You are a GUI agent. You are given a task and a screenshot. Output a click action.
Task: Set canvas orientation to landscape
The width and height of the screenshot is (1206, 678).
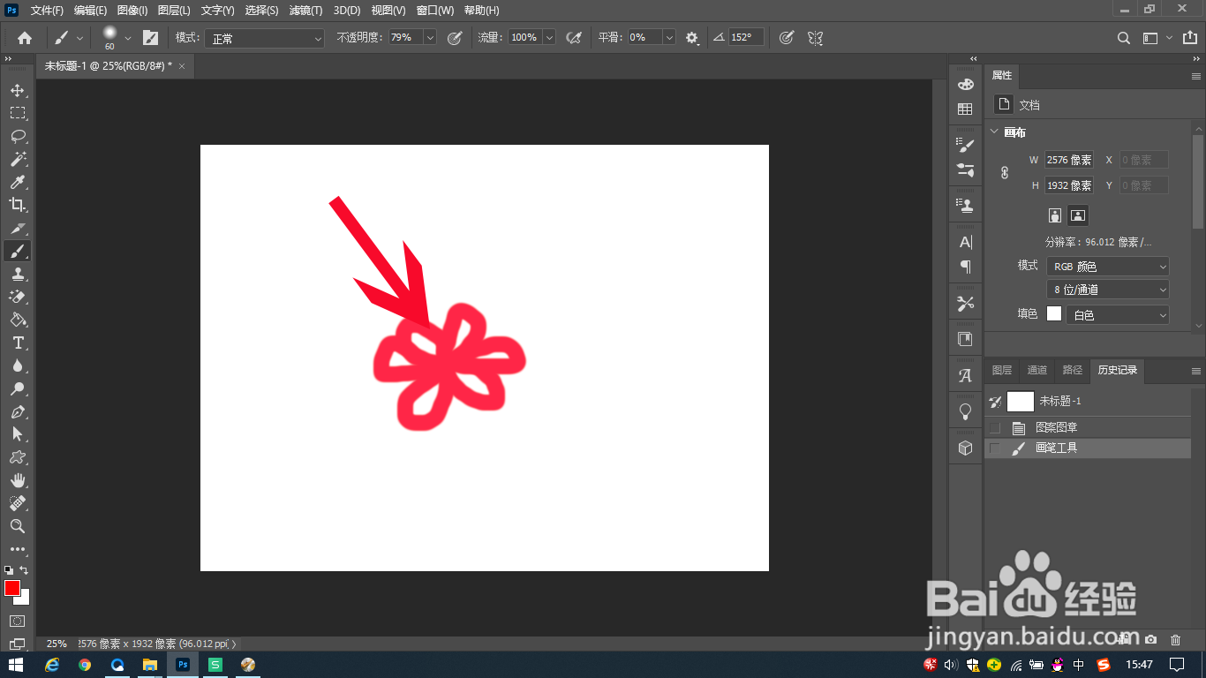(x=1078, y=215)
